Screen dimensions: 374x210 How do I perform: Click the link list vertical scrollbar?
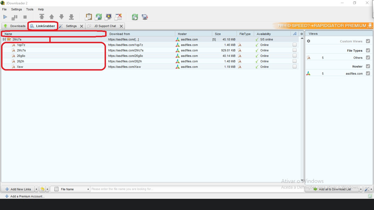(x=302, y=109)
